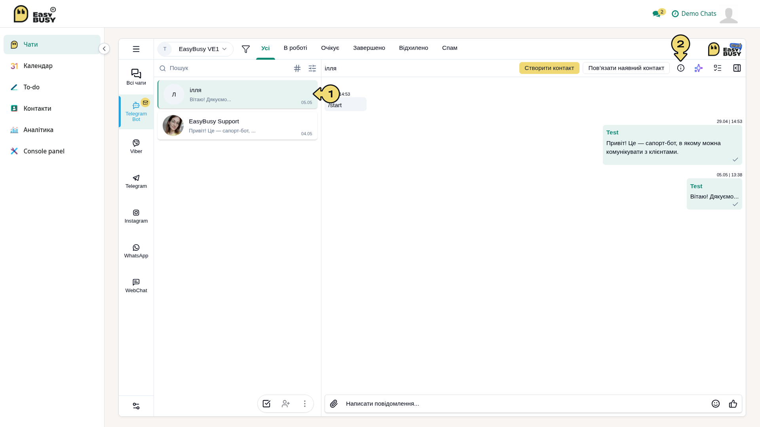Open the three-dot more options menu

[x=304, y=404]
